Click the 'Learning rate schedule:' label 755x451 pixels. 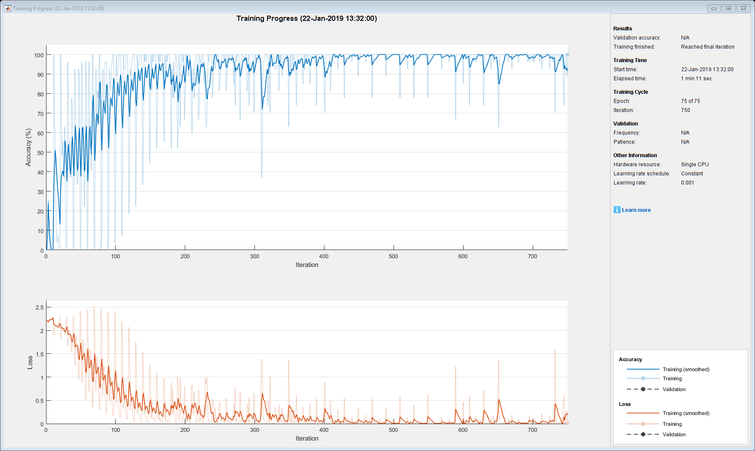point(641,174)
